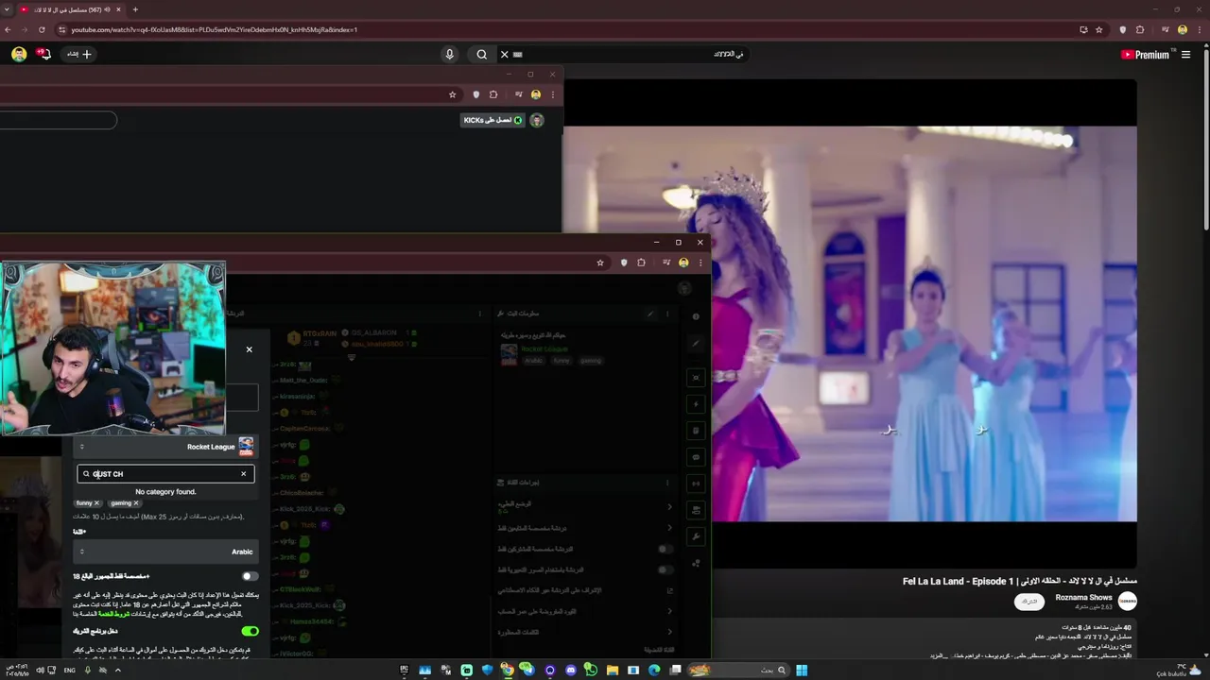Subscribe to Roznama Shows channel
The image size is (1210, 680).
[1029, 601]
